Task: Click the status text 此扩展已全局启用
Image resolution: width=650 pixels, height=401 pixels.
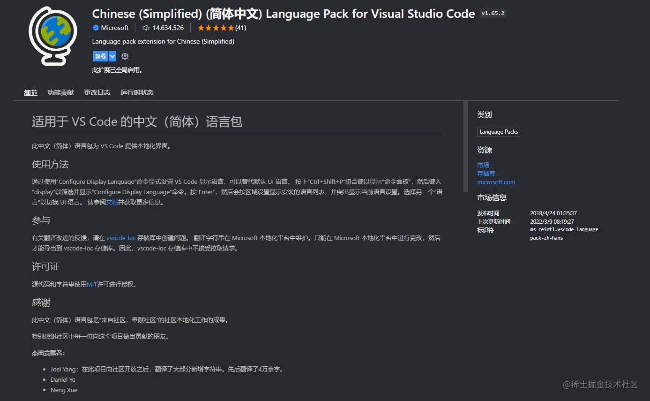Action: click(x=117, y=70)
